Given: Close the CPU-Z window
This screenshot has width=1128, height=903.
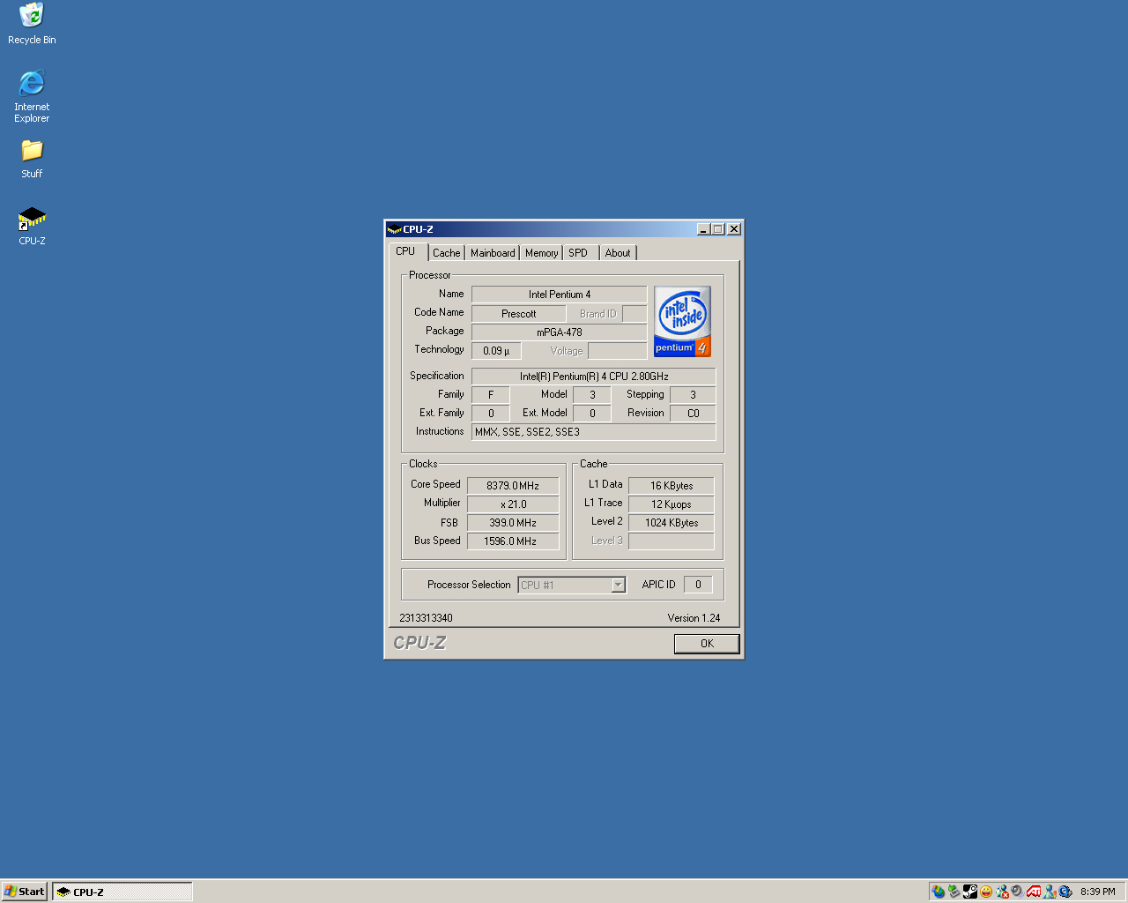Looking at the screenshot, I should [734, 229].
